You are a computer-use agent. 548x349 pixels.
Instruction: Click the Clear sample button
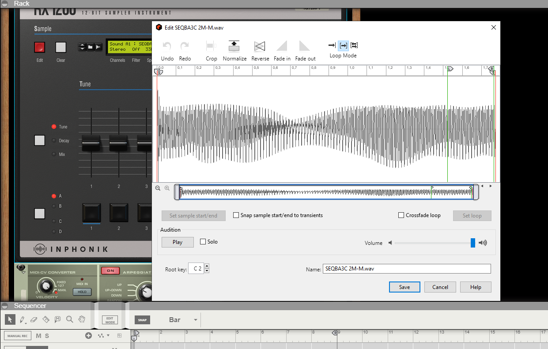[61, 47]
